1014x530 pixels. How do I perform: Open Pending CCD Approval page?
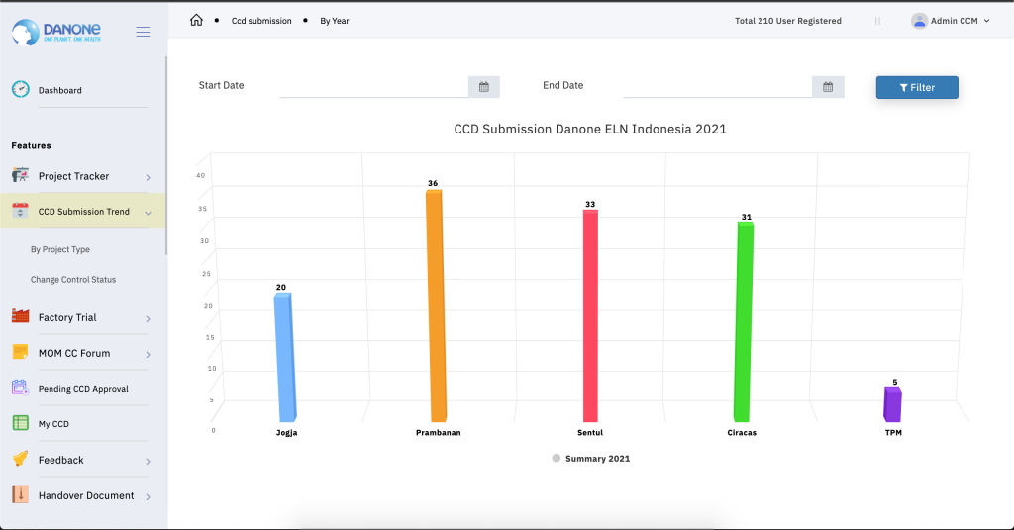tap(83, 389)
